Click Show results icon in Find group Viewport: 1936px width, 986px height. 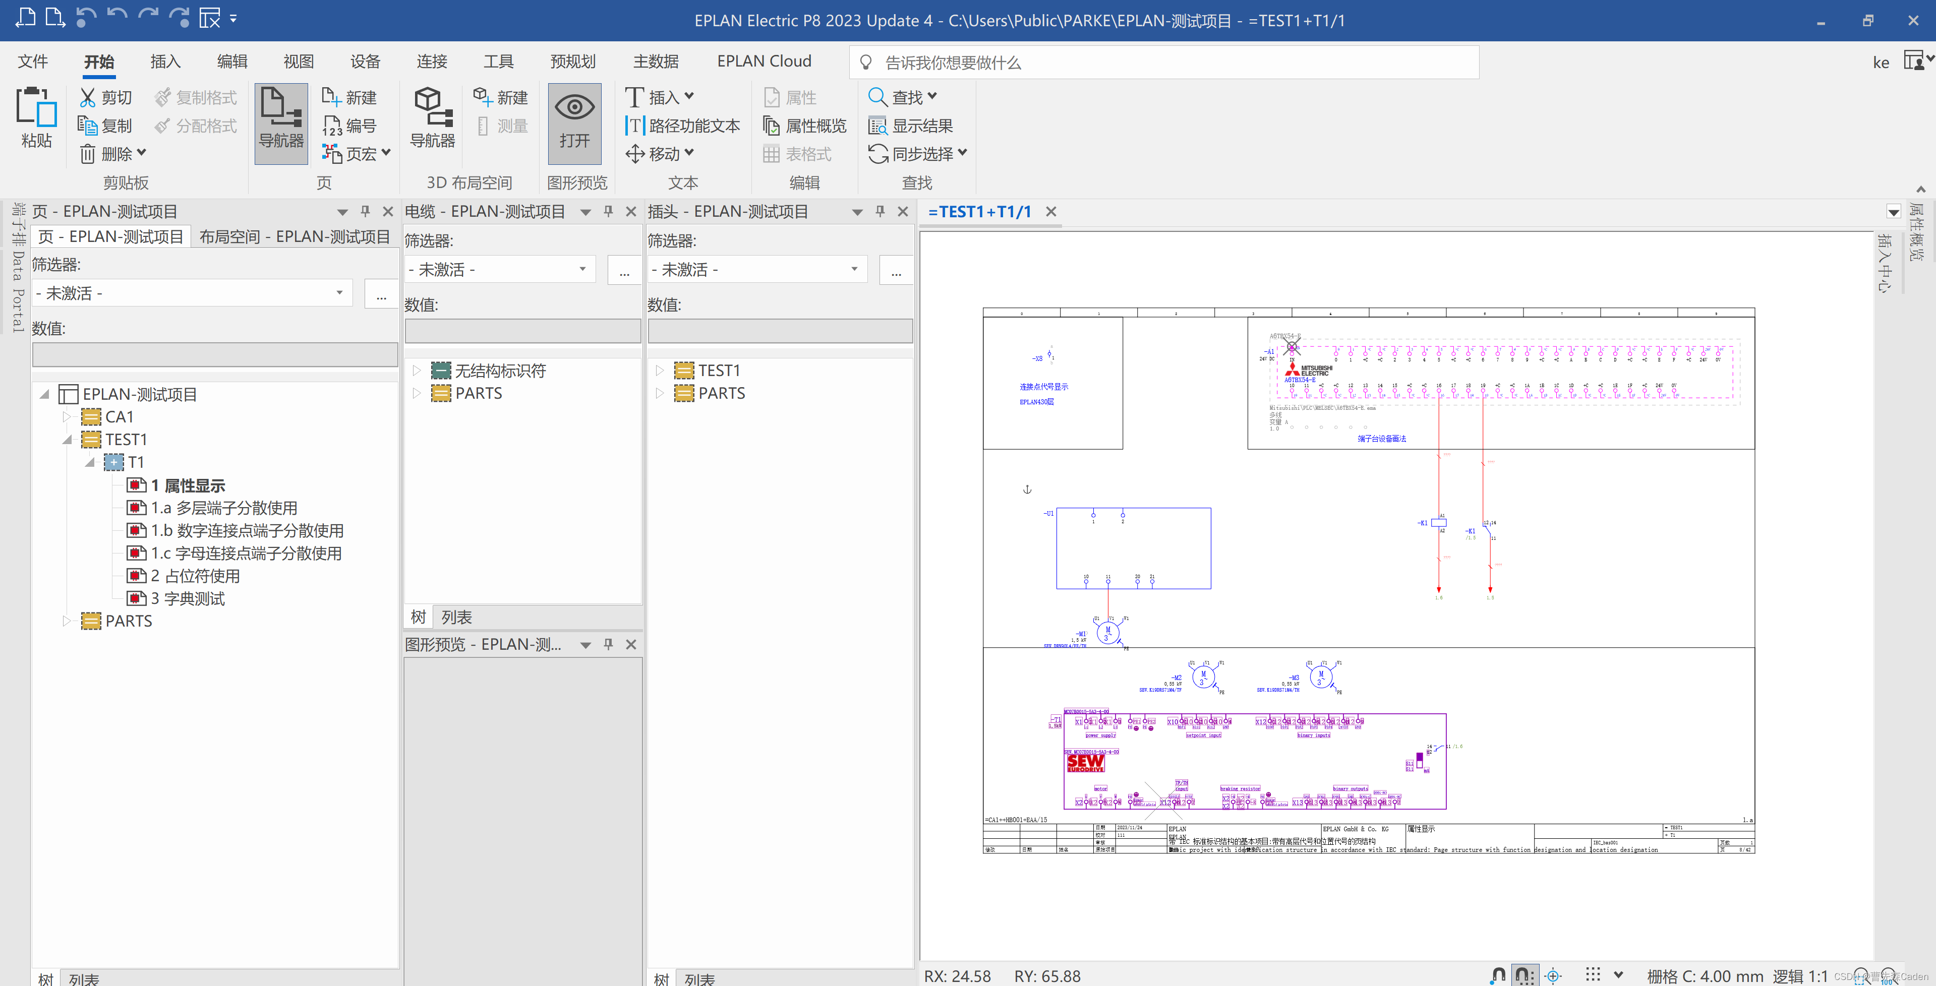[877, 126]
